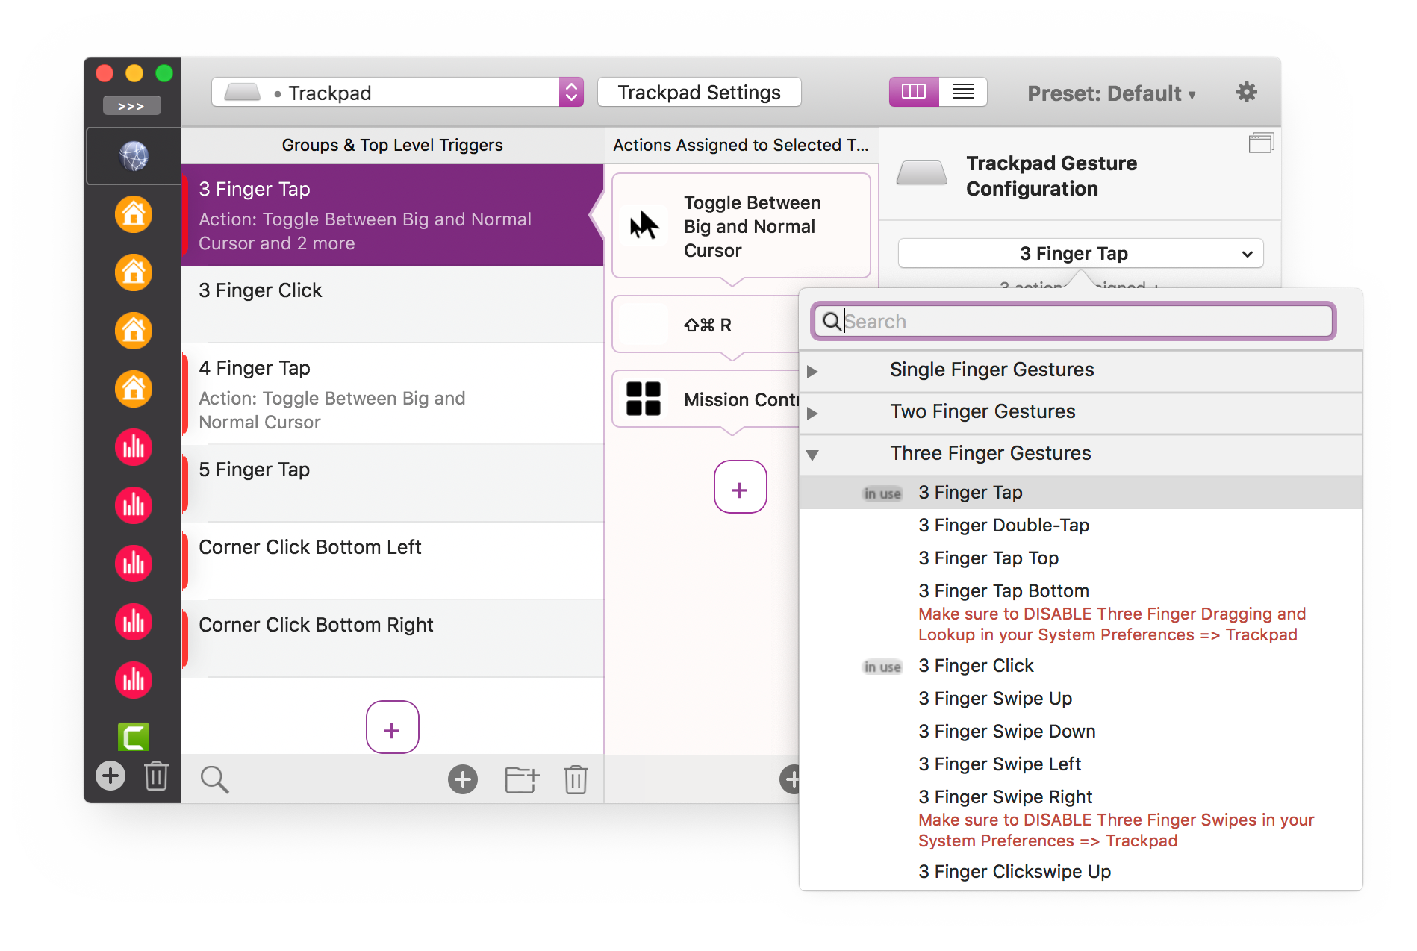Click inside the gesture search field
Screen dimensions: 1417x951
(1071, 321)
